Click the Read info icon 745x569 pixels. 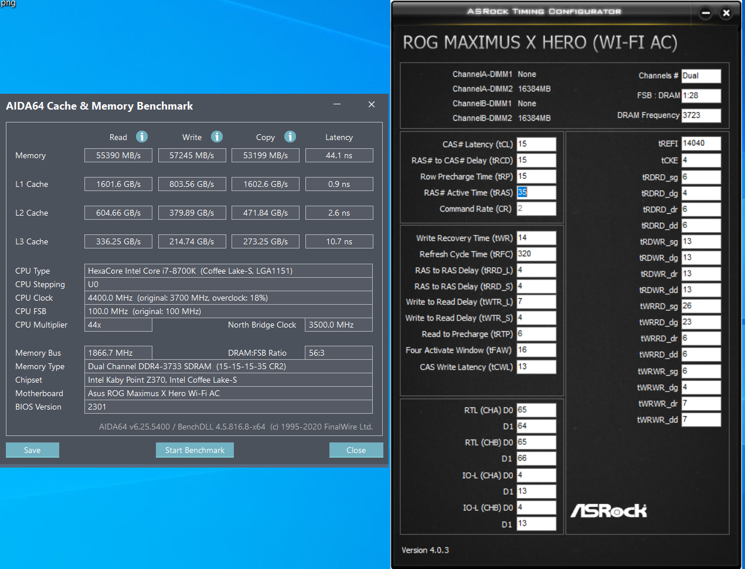pyautogui.click(x=142, y=137)
